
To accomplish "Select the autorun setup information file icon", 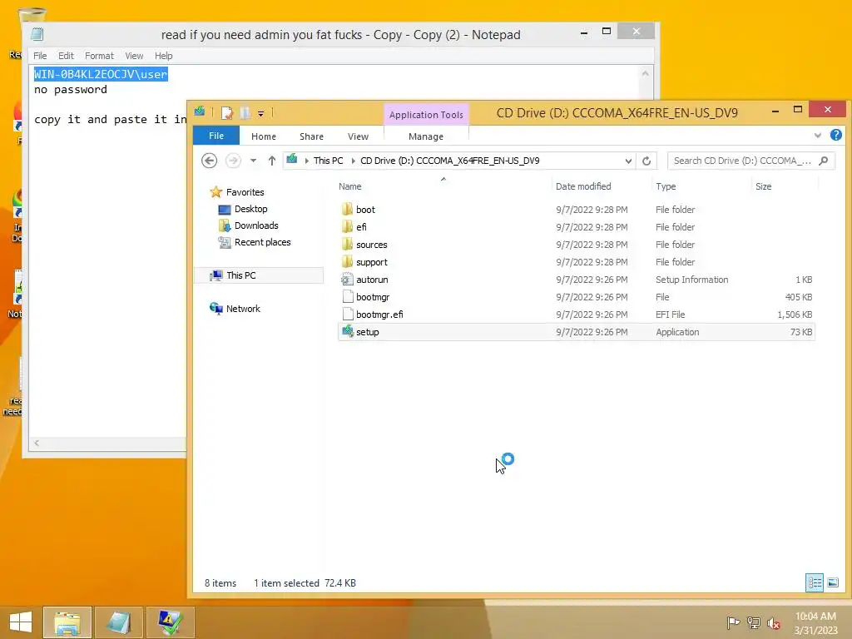I will click(x=347, y=280).
